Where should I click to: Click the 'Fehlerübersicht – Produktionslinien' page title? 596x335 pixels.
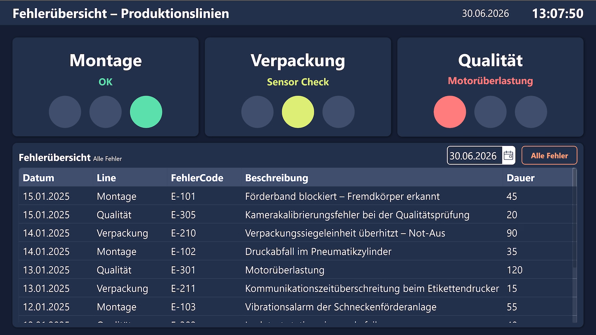coord(121,13)
